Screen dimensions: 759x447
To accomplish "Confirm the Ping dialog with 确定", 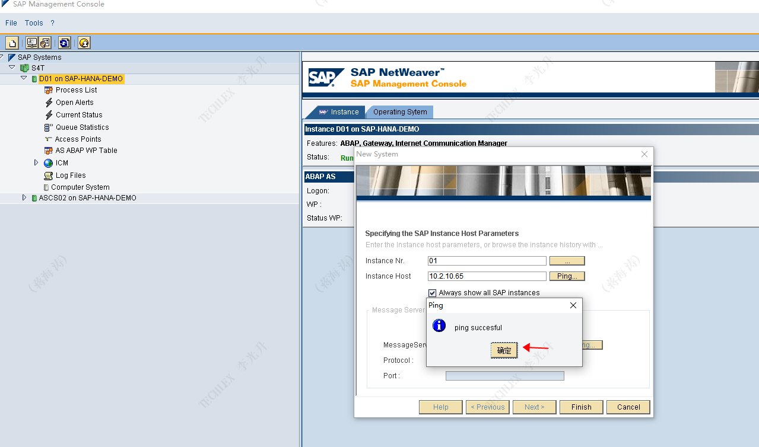I will [504, 350].
